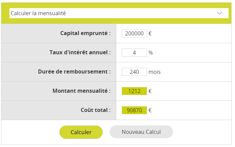The height and width of the screenshot is (147, 235).
Task: Select the Taux d'intérêt annuel input box
Action: 134,53
